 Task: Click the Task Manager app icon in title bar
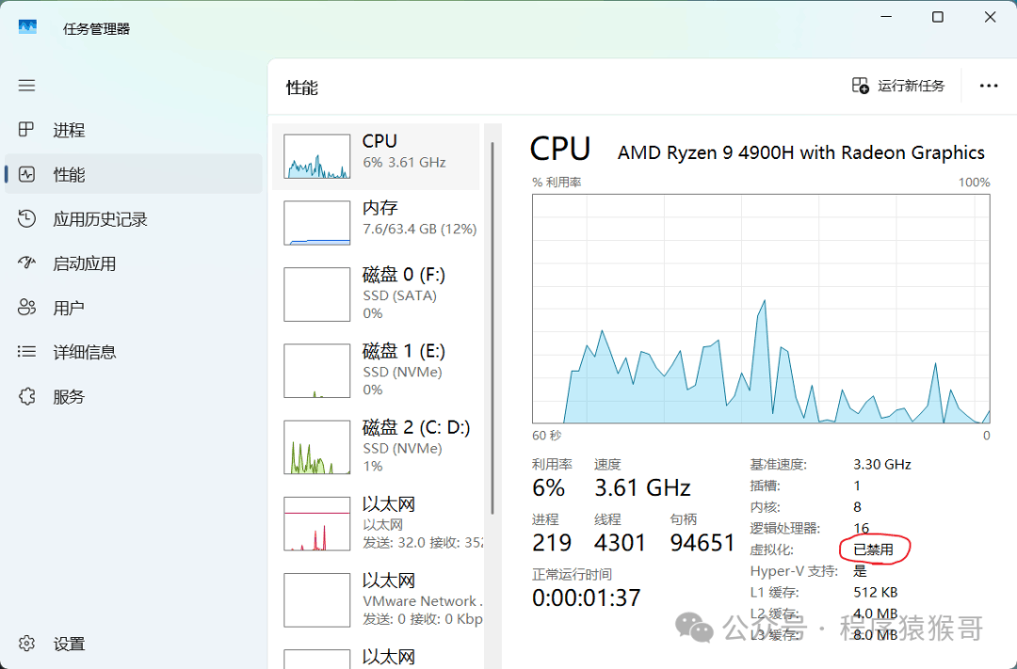pyautogui.click(x=27, y=27)
